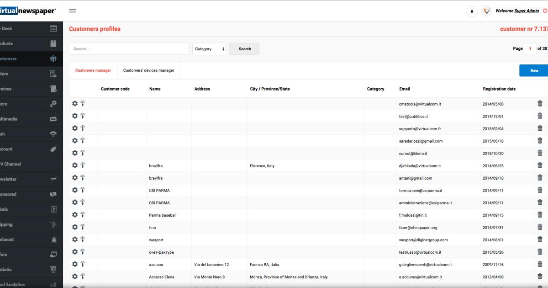Click the power logout icon

pos(545,11)
